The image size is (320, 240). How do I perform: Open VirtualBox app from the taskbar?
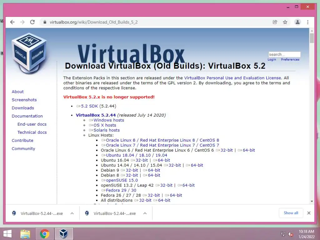point(64,234)
